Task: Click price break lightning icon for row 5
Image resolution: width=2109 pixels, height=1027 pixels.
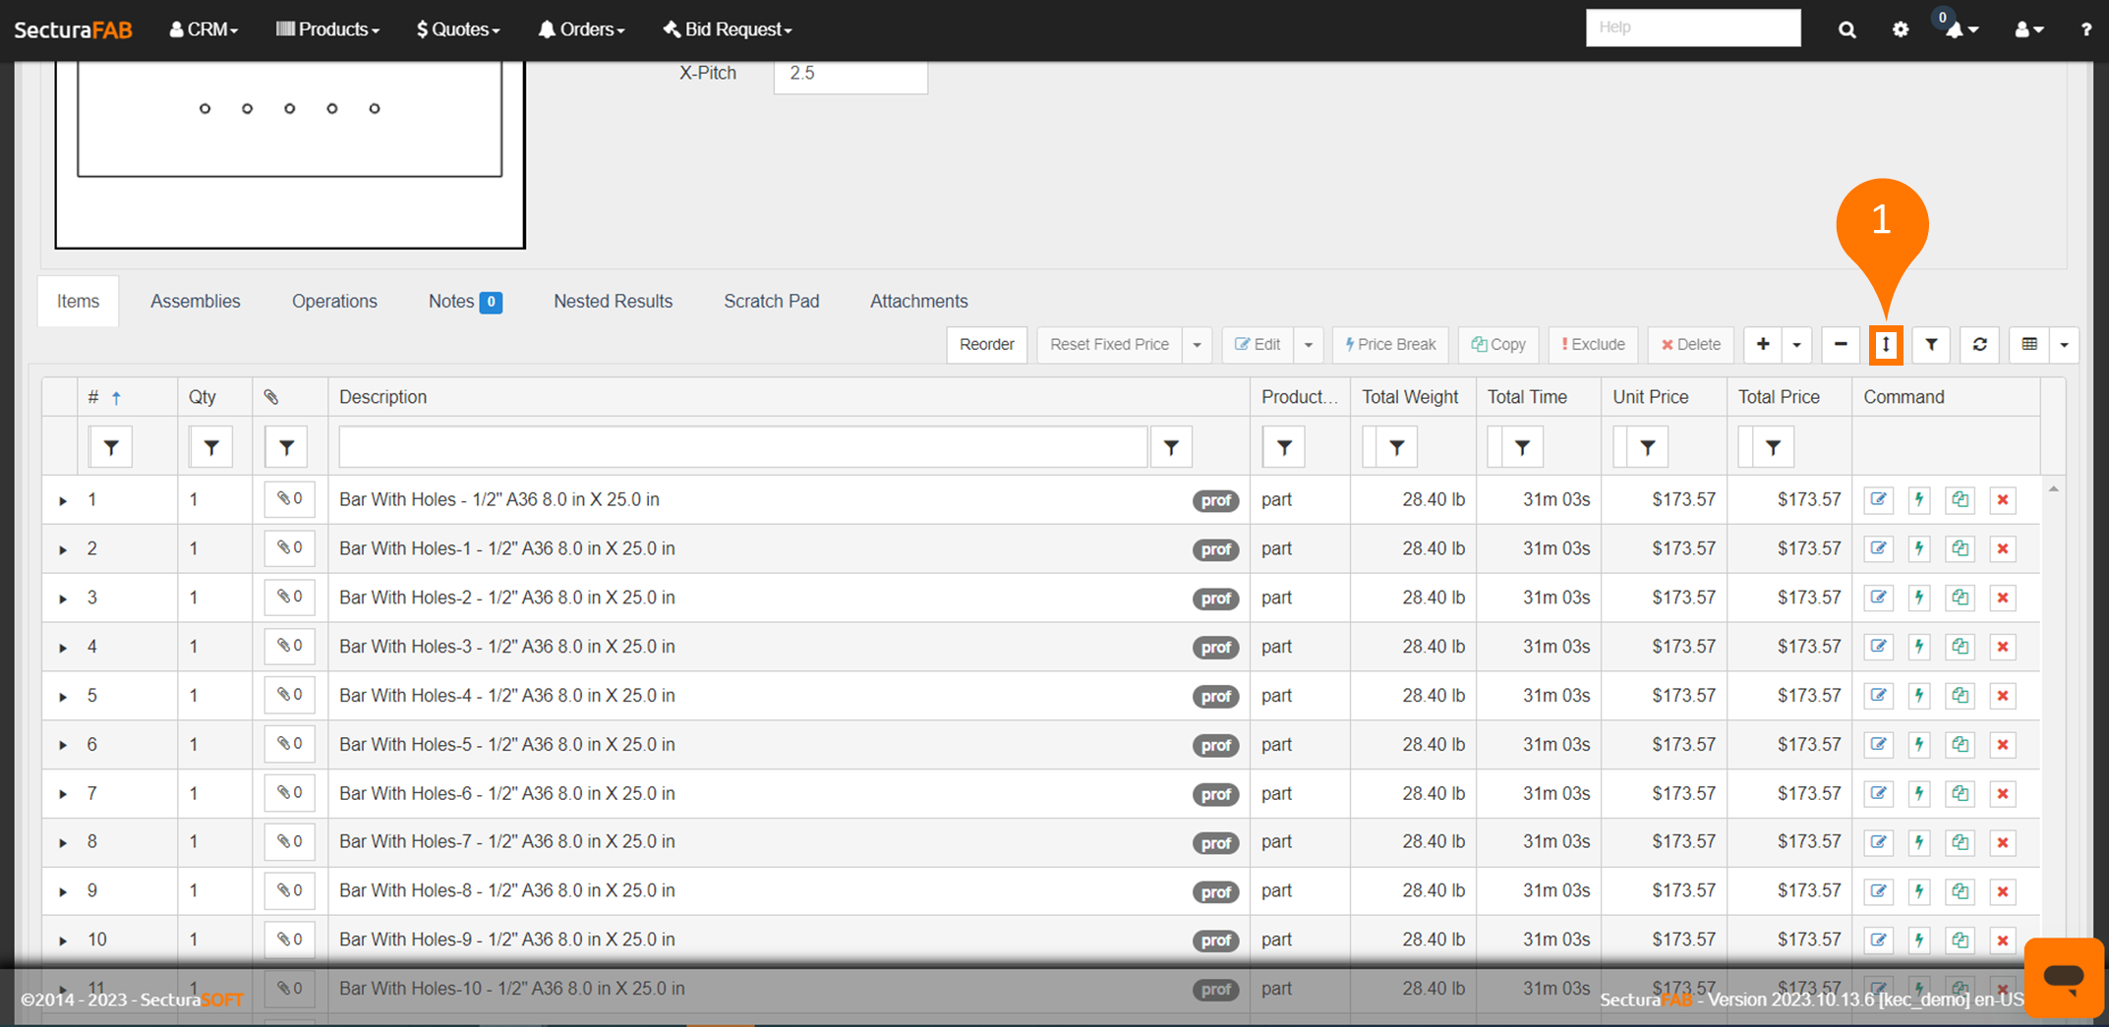Action: [1918, 696]
